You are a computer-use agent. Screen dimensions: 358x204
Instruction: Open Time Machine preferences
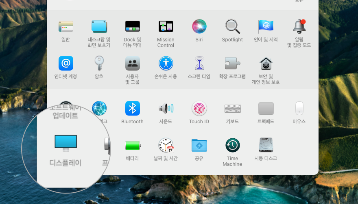tap(232, 145)
